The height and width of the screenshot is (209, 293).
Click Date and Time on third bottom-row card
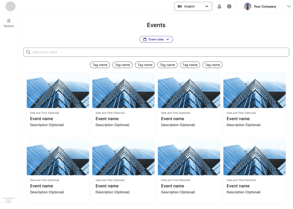point(176,180)
